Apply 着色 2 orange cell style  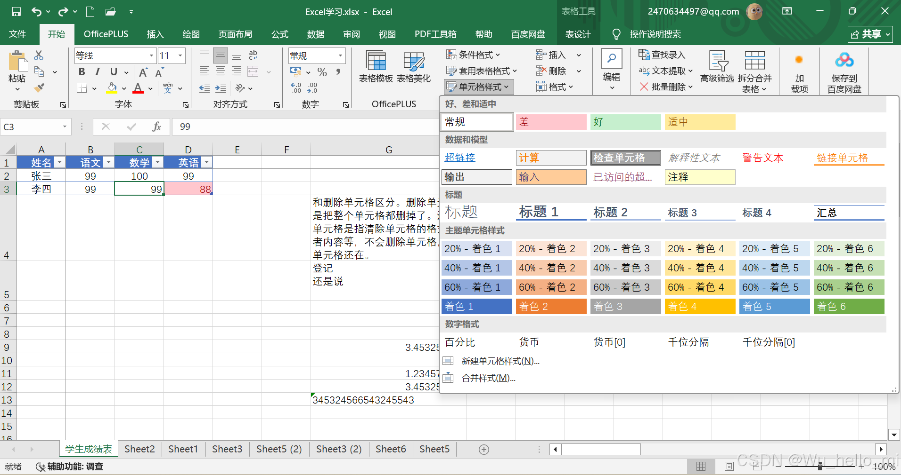pos(551,306)
